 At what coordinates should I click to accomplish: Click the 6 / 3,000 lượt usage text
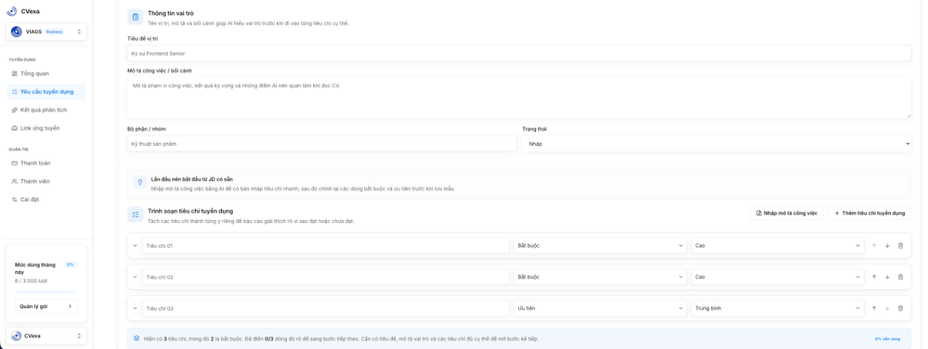coord(32,281)
